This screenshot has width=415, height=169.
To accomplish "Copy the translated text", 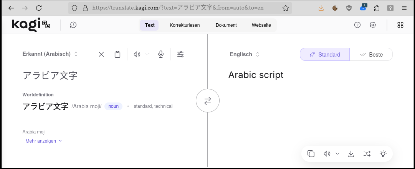I will pyautogui.click(x=311, y=154).
